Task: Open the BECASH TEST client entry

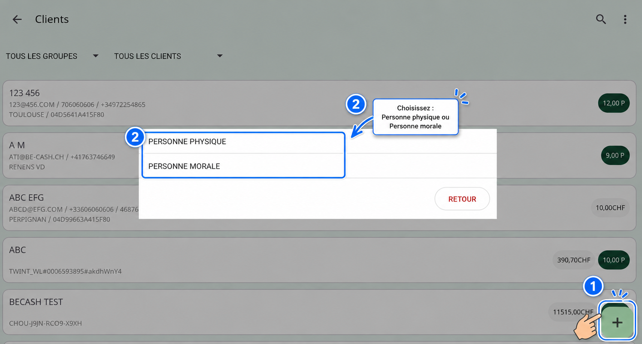Action: 319,312
